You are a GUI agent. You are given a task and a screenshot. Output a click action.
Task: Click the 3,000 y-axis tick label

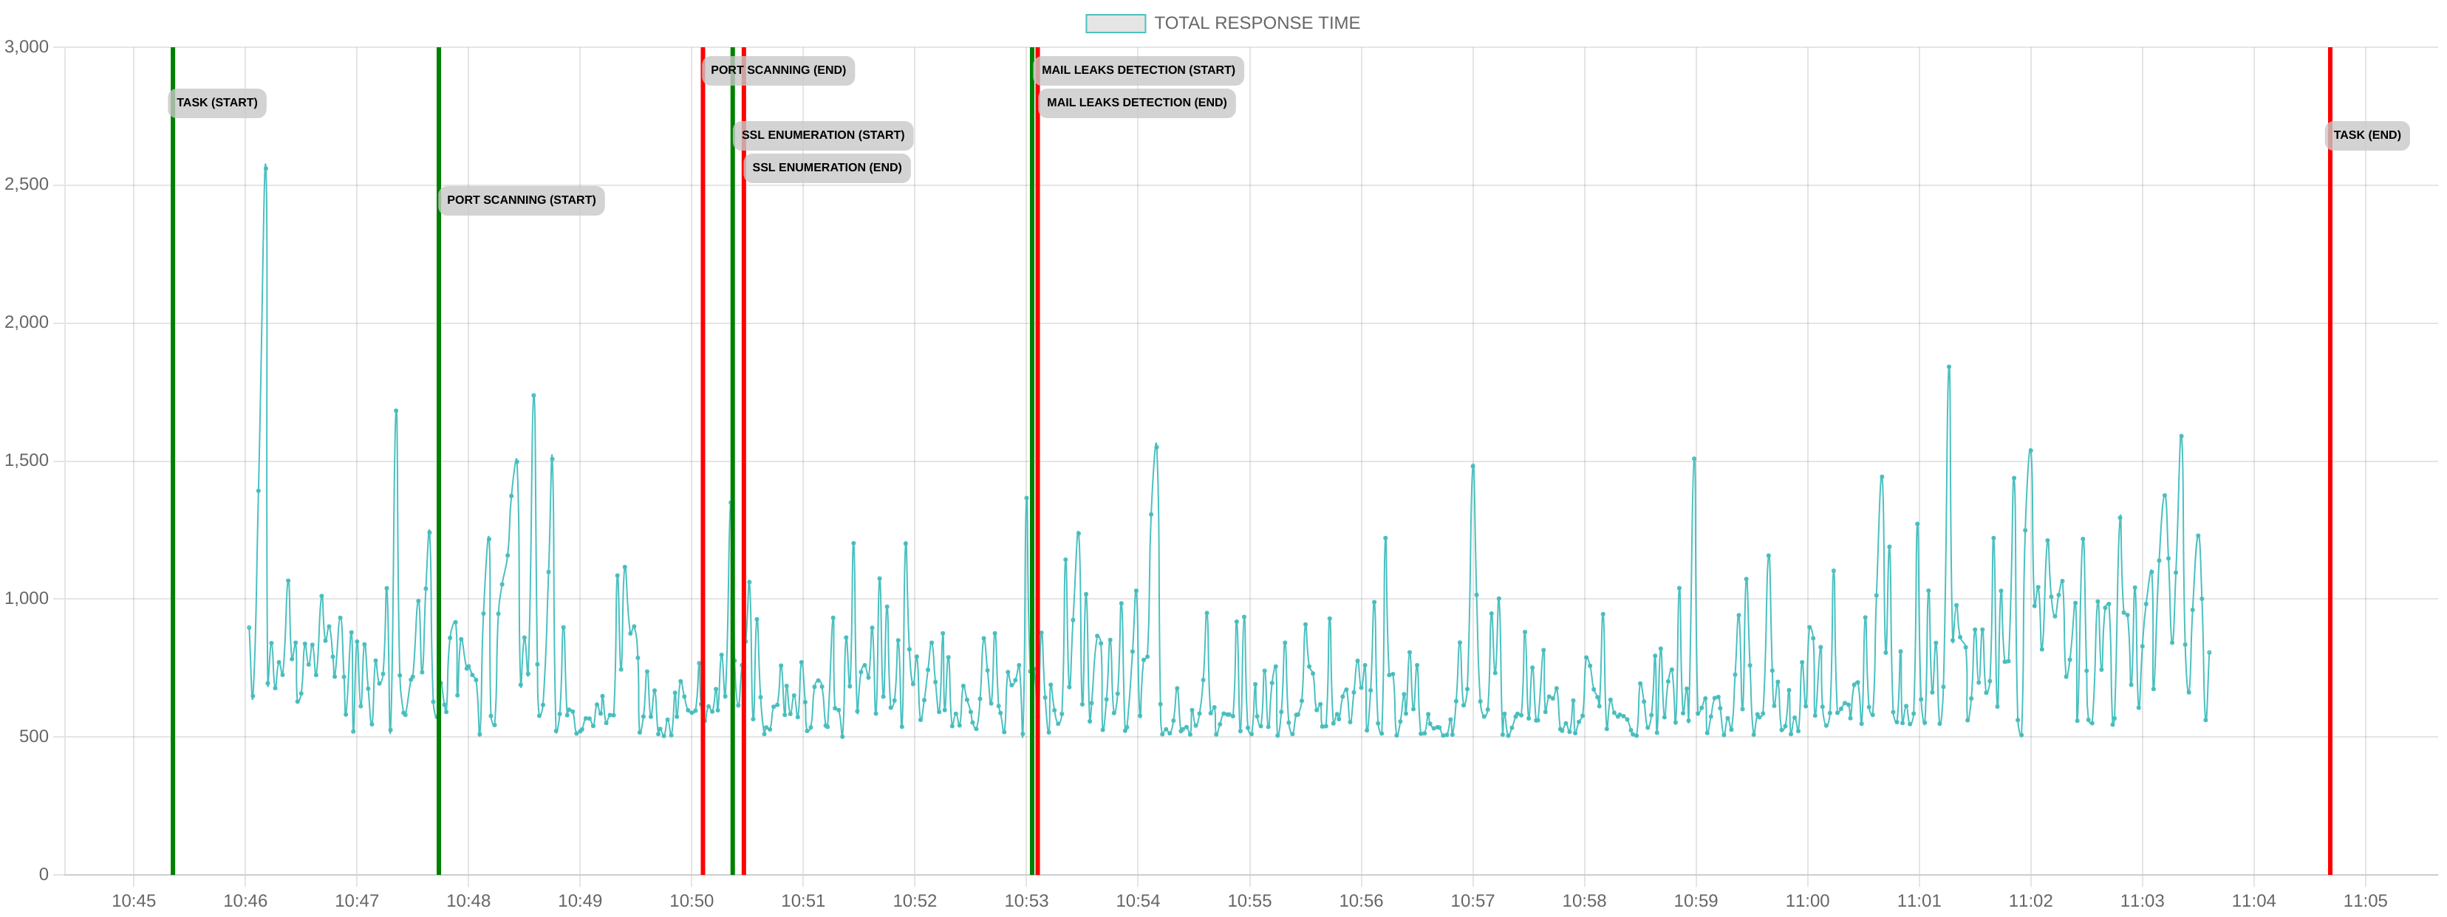(x=26, y=47)
